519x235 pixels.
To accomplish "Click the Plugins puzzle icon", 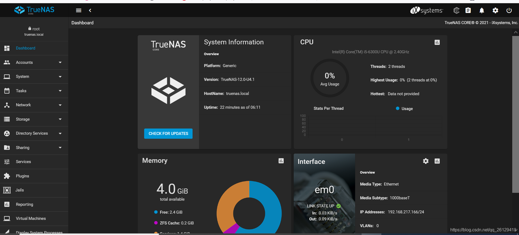I will (7, 176).
